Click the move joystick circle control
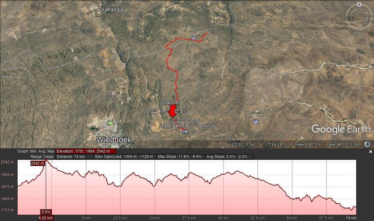Viewport: 374px width, 221px height. (359, 41)
